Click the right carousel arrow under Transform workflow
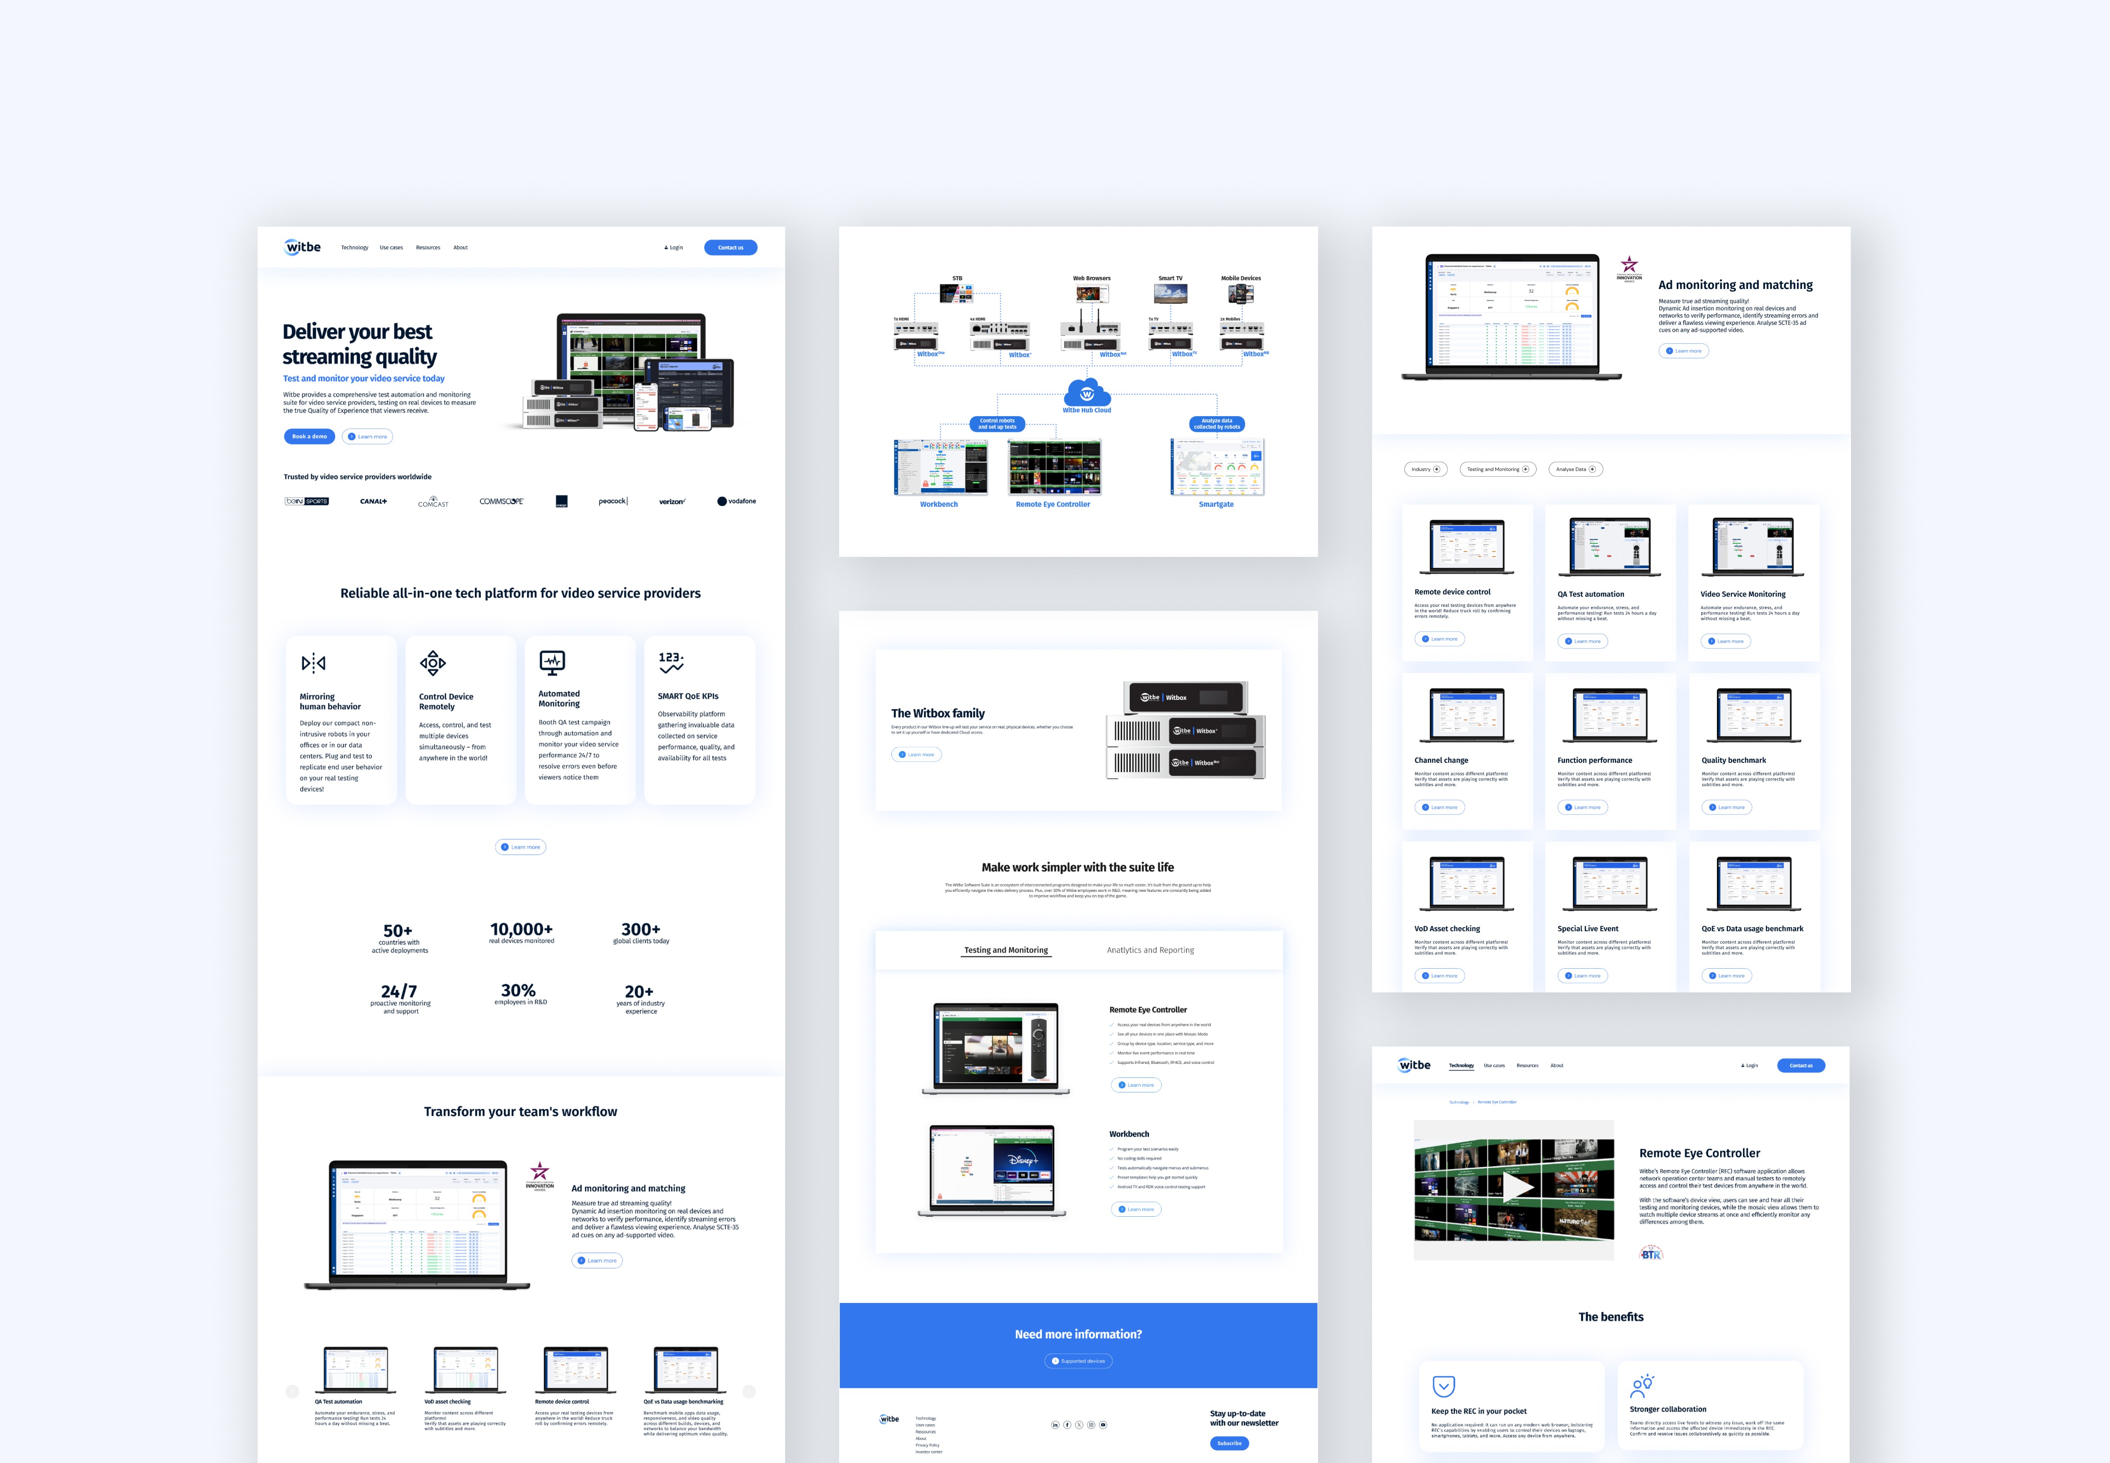 point(748,1392)
